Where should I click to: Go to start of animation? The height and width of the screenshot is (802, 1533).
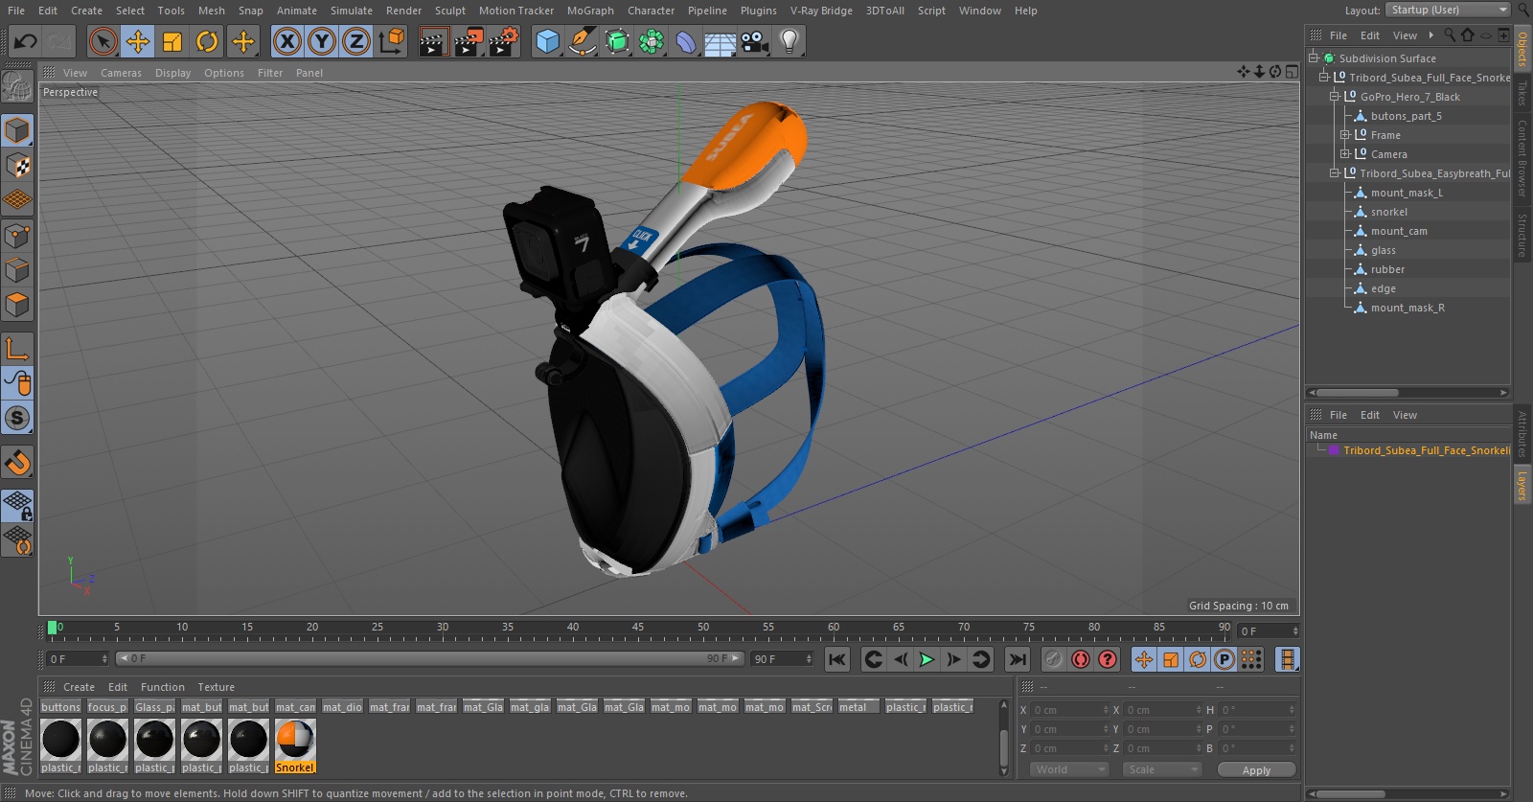836,659
